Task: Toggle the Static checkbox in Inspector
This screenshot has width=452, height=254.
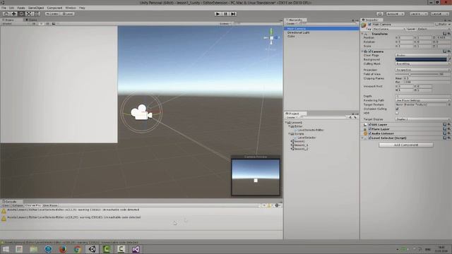Action: tap(437, 25)
